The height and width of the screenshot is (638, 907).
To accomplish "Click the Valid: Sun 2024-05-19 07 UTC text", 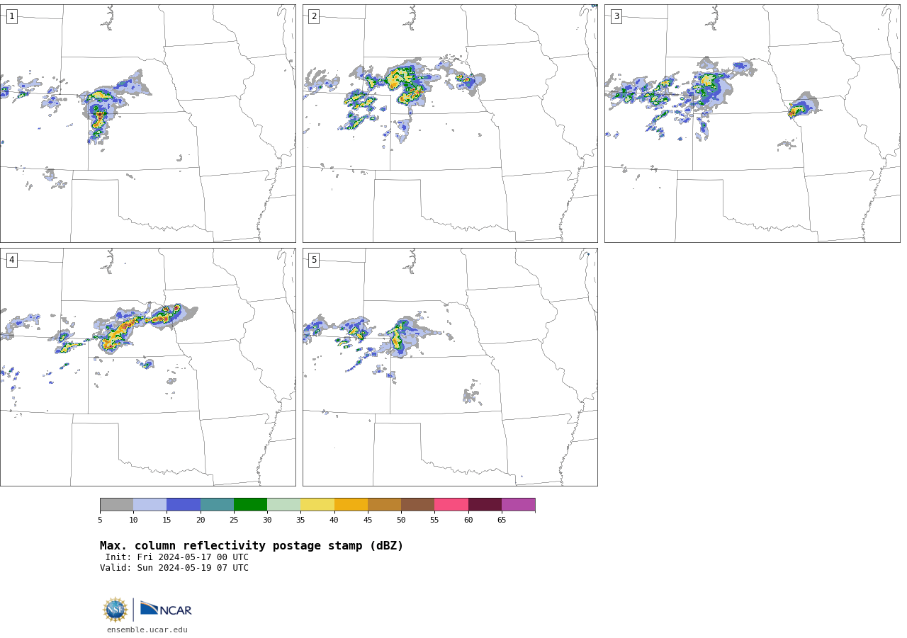I will tap(174, 568).
